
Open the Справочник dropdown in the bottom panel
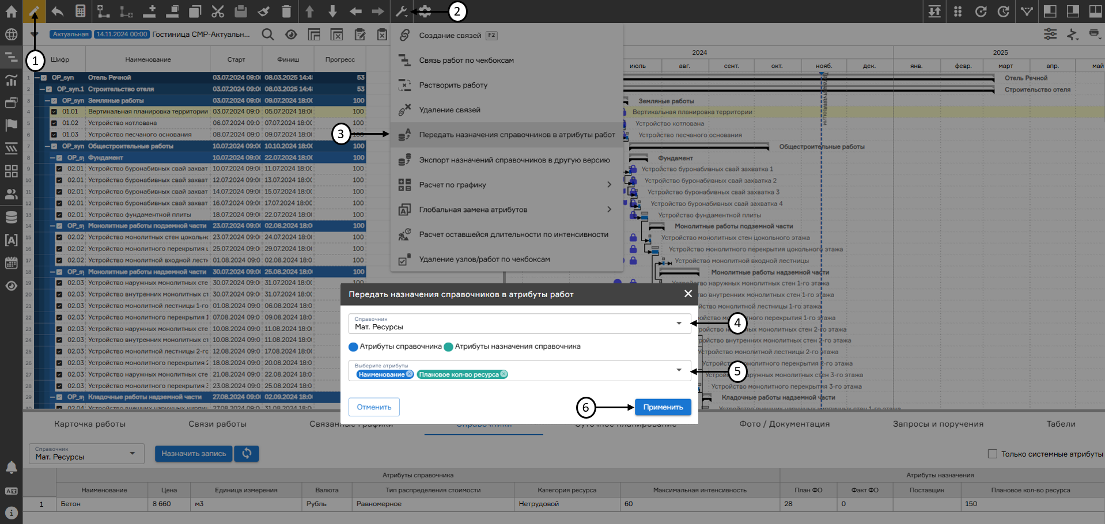[x=86, y=454]
